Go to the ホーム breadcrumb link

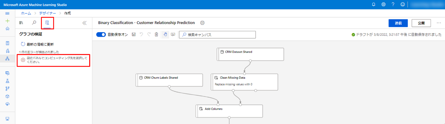pyautogui.click(x=26, y=13)
